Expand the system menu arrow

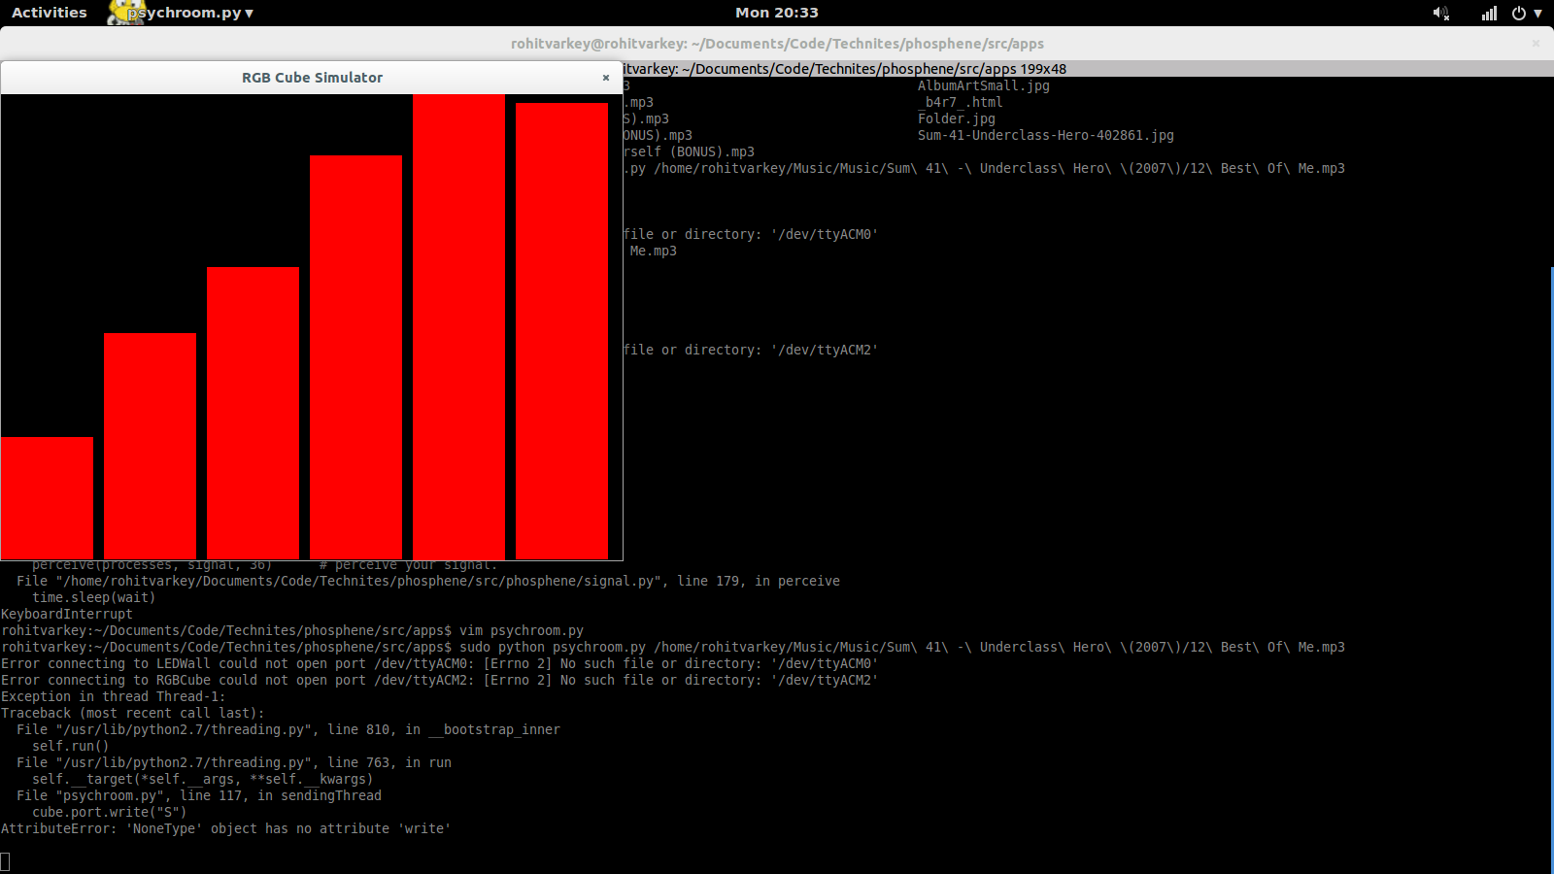coord(1537,13)
